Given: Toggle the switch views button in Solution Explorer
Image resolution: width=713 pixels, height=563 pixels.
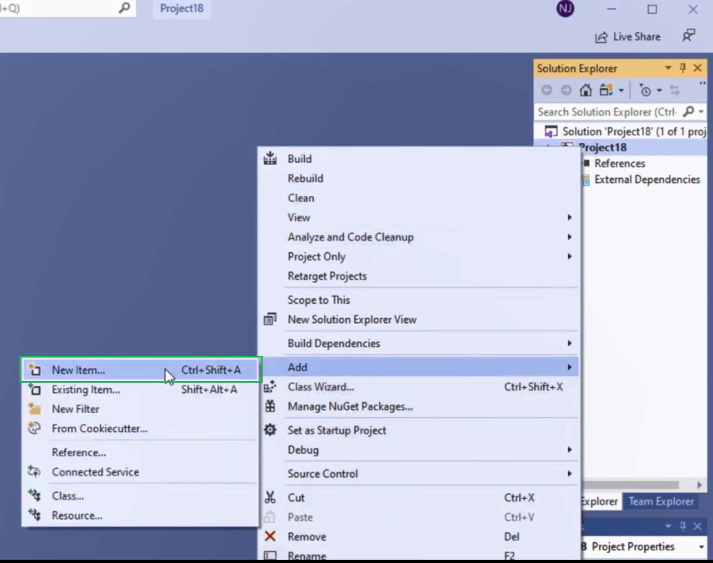Looking at the screenshot, I should [606, 90].
